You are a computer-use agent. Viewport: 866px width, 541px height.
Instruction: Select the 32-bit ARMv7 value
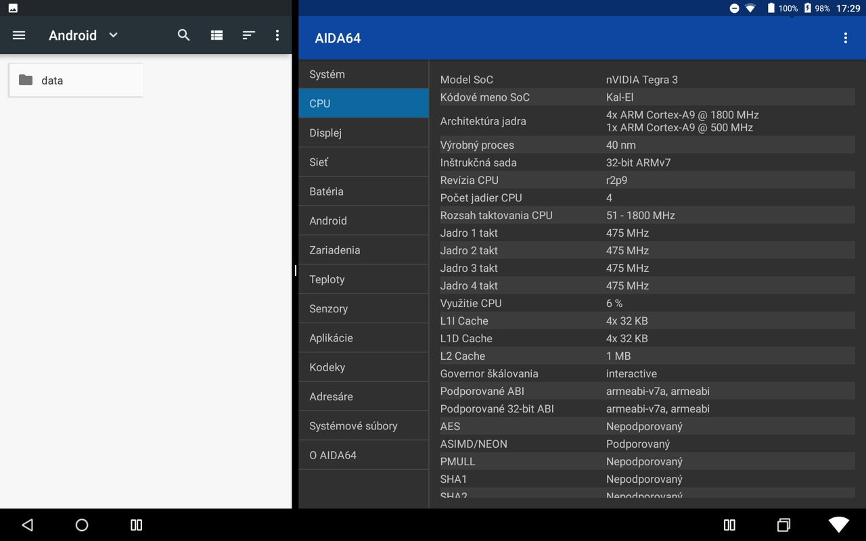[x=639, y=162]
